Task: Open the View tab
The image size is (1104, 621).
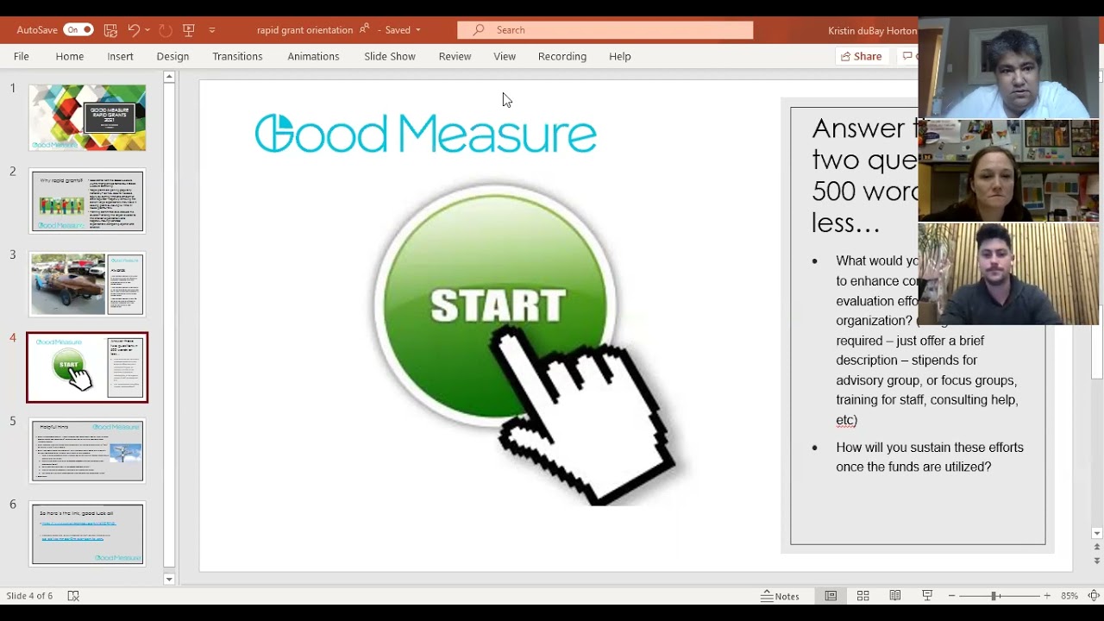Action: coord(505,56)
